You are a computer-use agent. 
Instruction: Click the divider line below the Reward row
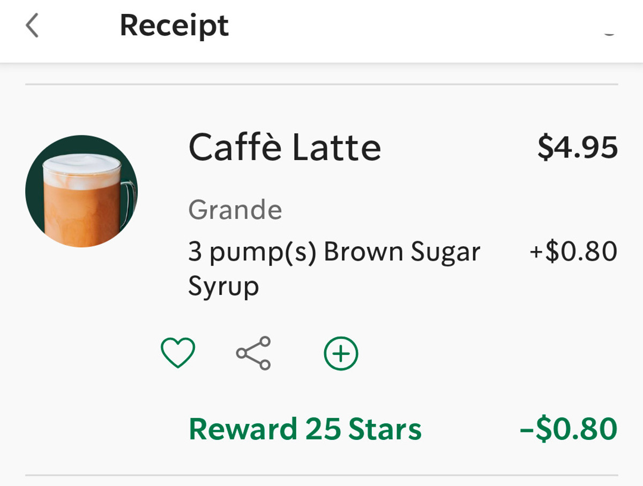(x=322, y=475)
